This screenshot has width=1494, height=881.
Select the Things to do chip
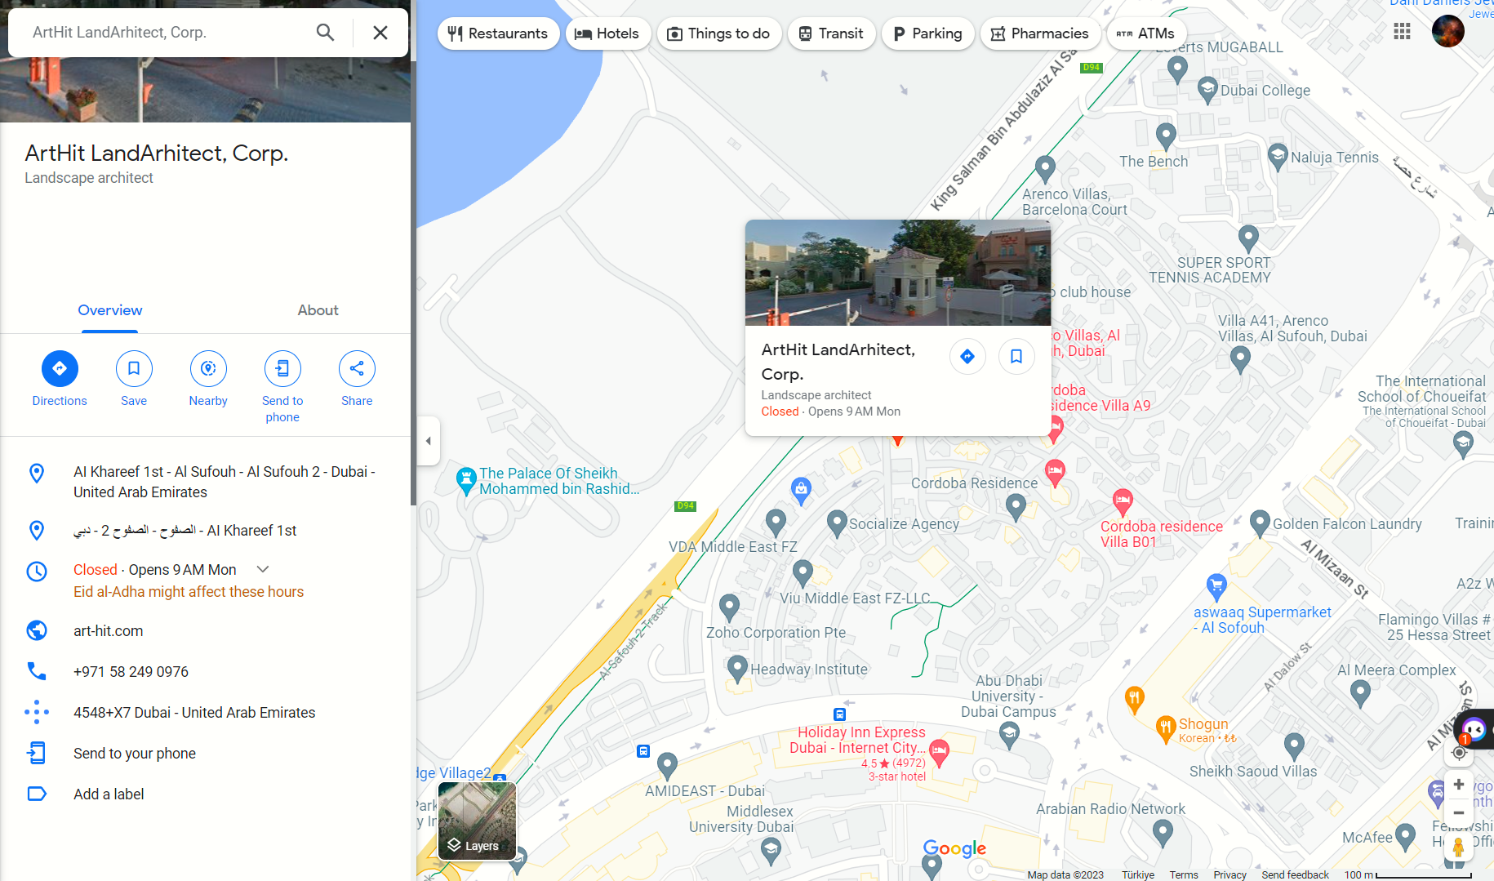(x=719, y=33)
